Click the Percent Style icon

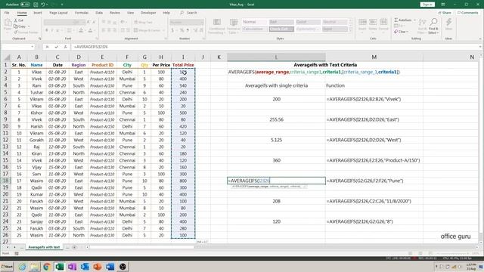[x=181, y=30]
